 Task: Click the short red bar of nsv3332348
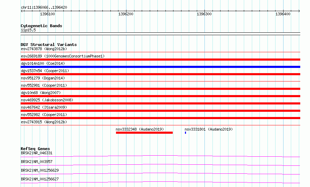click(144, 133)
